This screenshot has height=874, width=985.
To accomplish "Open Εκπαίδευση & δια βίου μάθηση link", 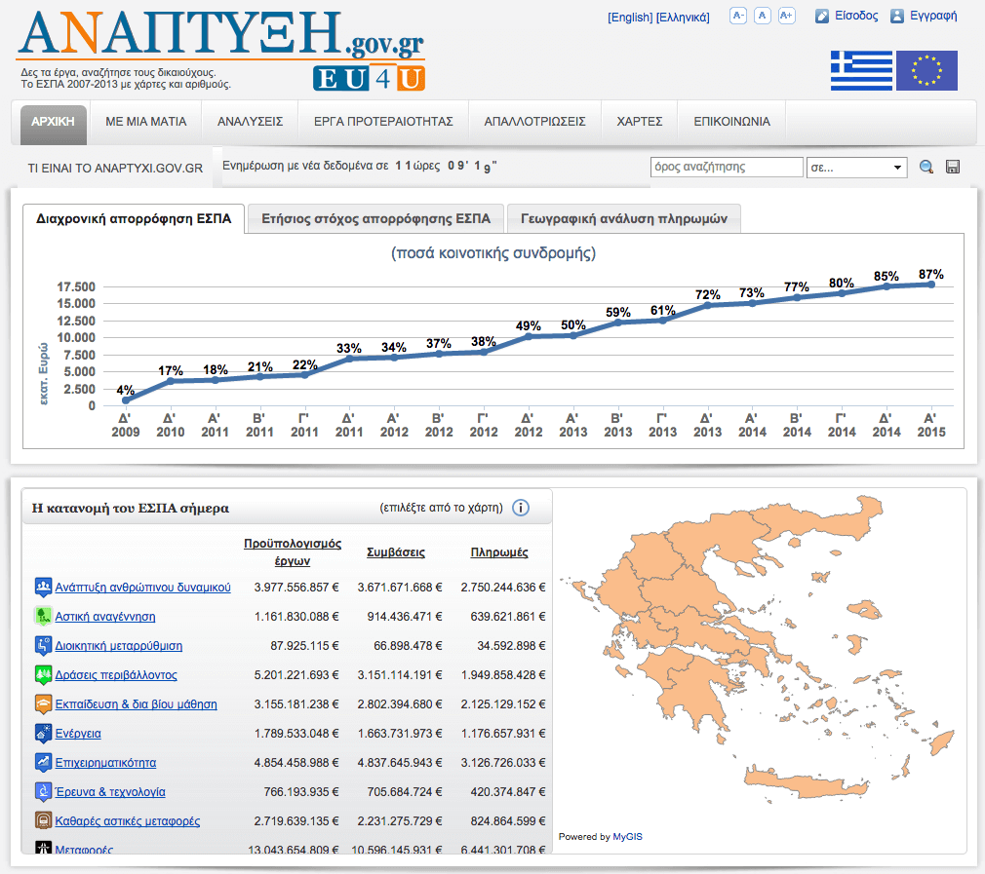I will [136, 703].
